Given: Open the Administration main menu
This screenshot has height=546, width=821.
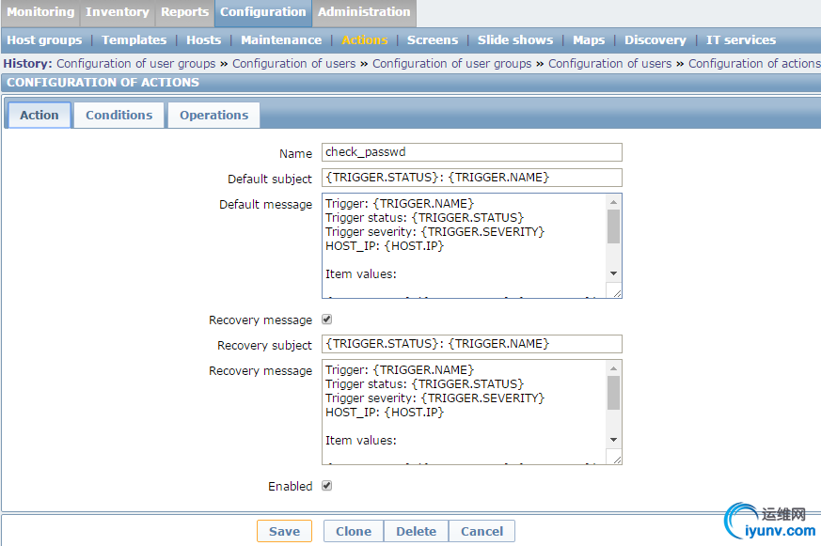Looking at the screenshot, I should [364, 12].
